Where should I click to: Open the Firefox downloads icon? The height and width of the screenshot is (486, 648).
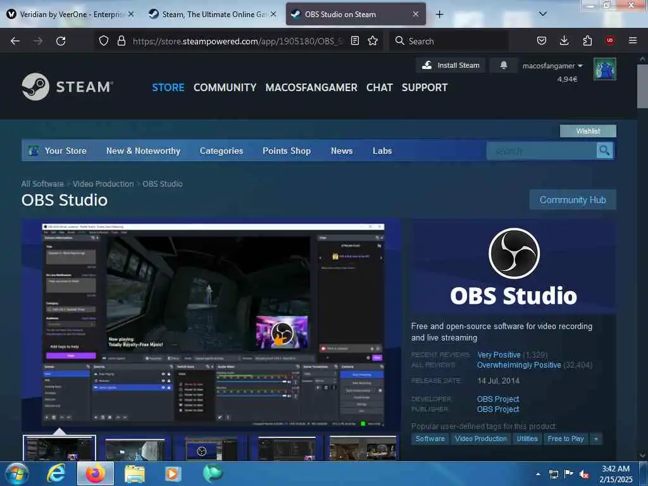[564, 40]
